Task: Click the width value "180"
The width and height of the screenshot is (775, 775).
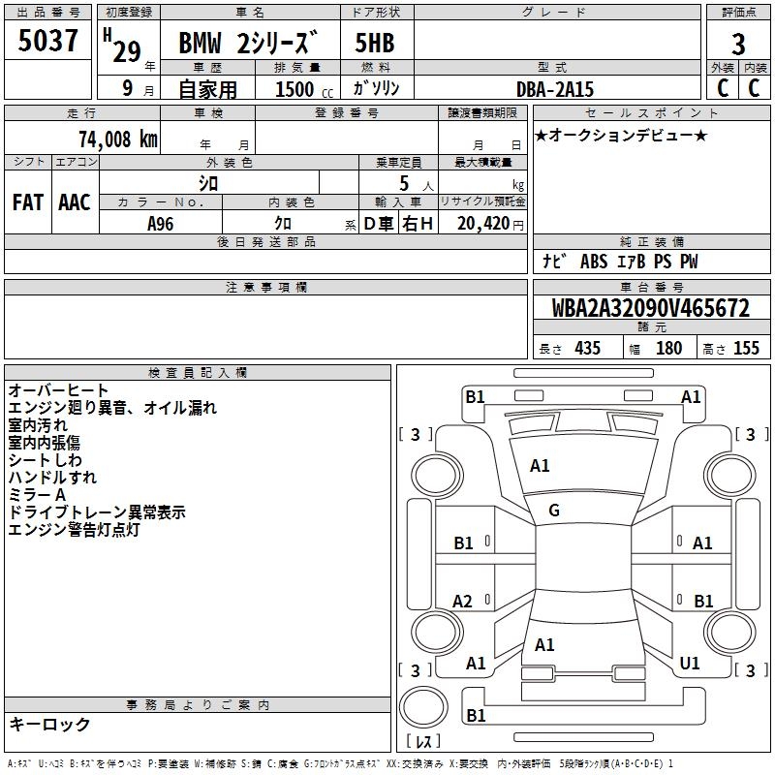Action: 669,349
